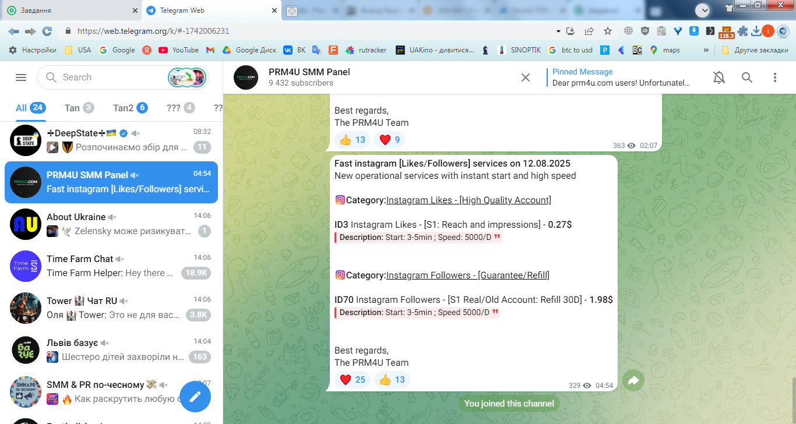Open the rutracker bookmark
796x424 pixels.
(x=365, y=50)
